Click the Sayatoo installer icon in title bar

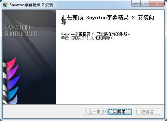[x=5, y=5]
